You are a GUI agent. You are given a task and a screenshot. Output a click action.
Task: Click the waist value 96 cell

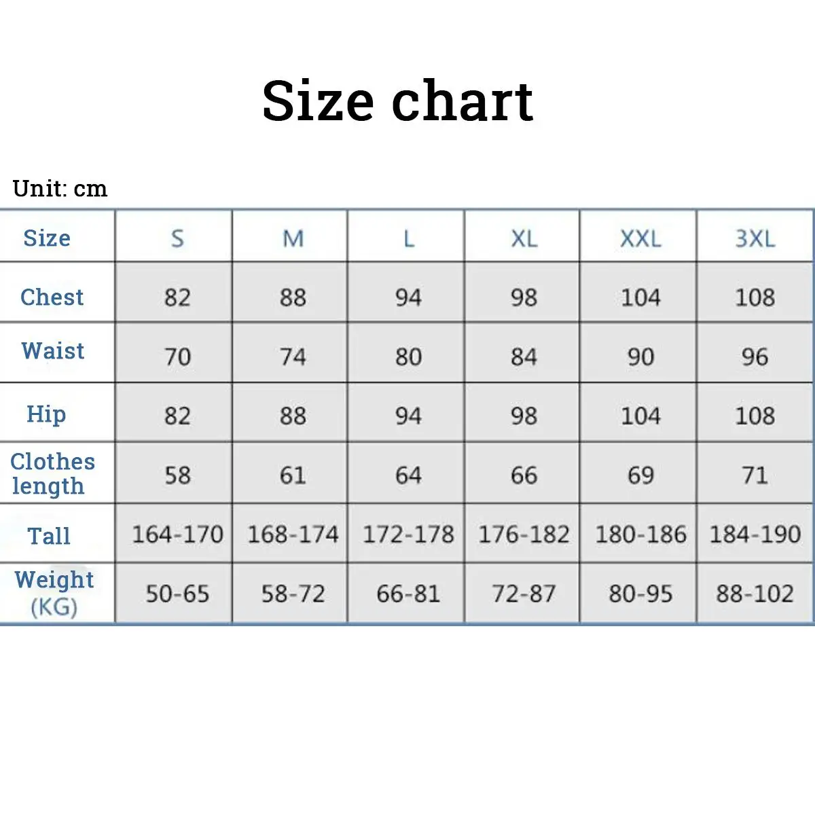[x=755, y=357]
